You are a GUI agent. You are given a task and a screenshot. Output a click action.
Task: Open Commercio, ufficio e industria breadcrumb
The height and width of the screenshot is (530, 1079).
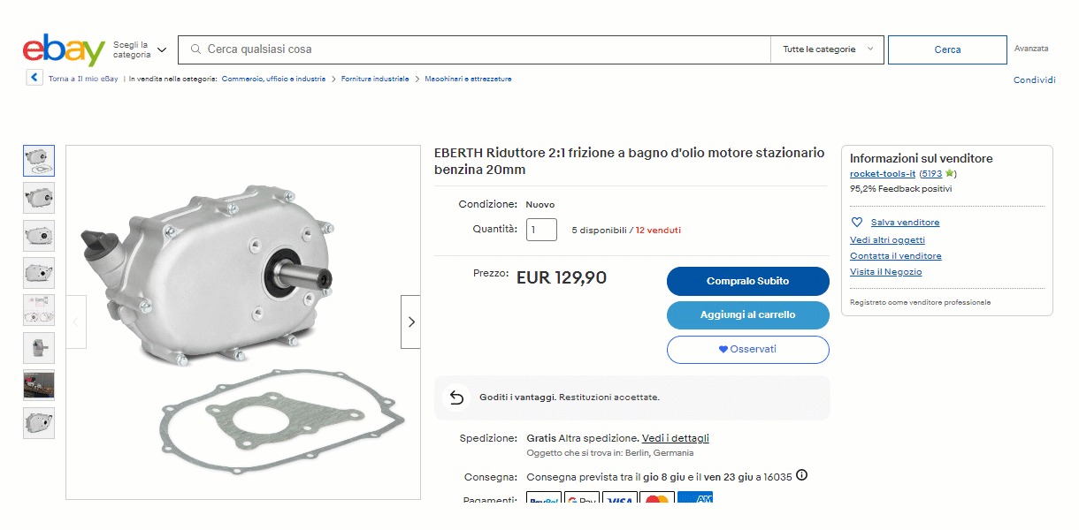tap(273, 79)
